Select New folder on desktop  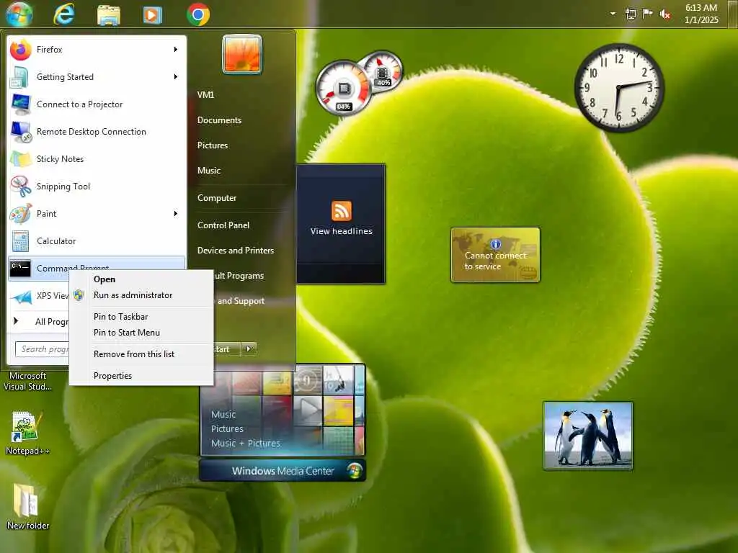[27, 507]
